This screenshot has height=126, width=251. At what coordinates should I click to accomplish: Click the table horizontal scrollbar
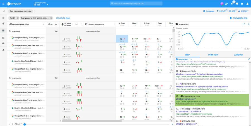(91, 121)
